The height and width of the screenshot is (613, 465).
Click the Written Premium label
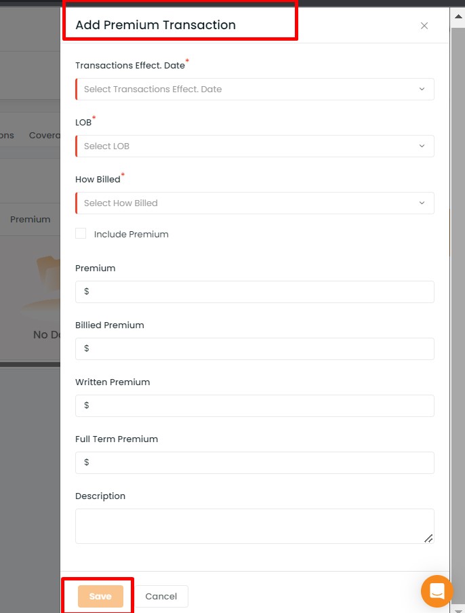(113, 382)
